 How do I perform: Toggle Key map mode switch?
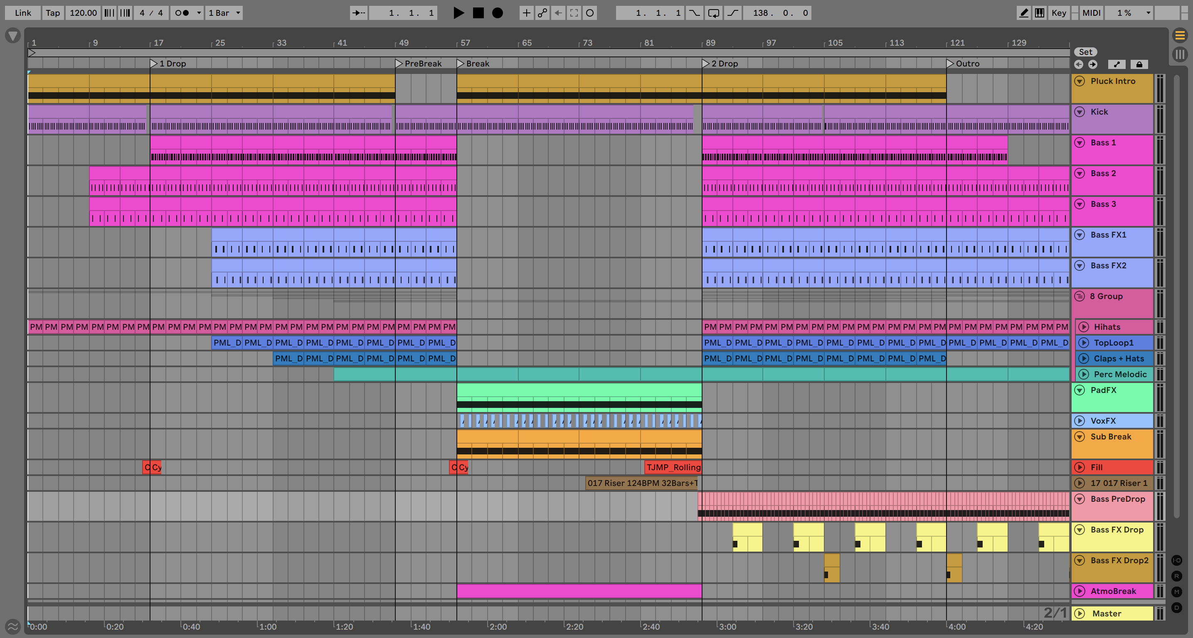click(x=1058, y=13)
